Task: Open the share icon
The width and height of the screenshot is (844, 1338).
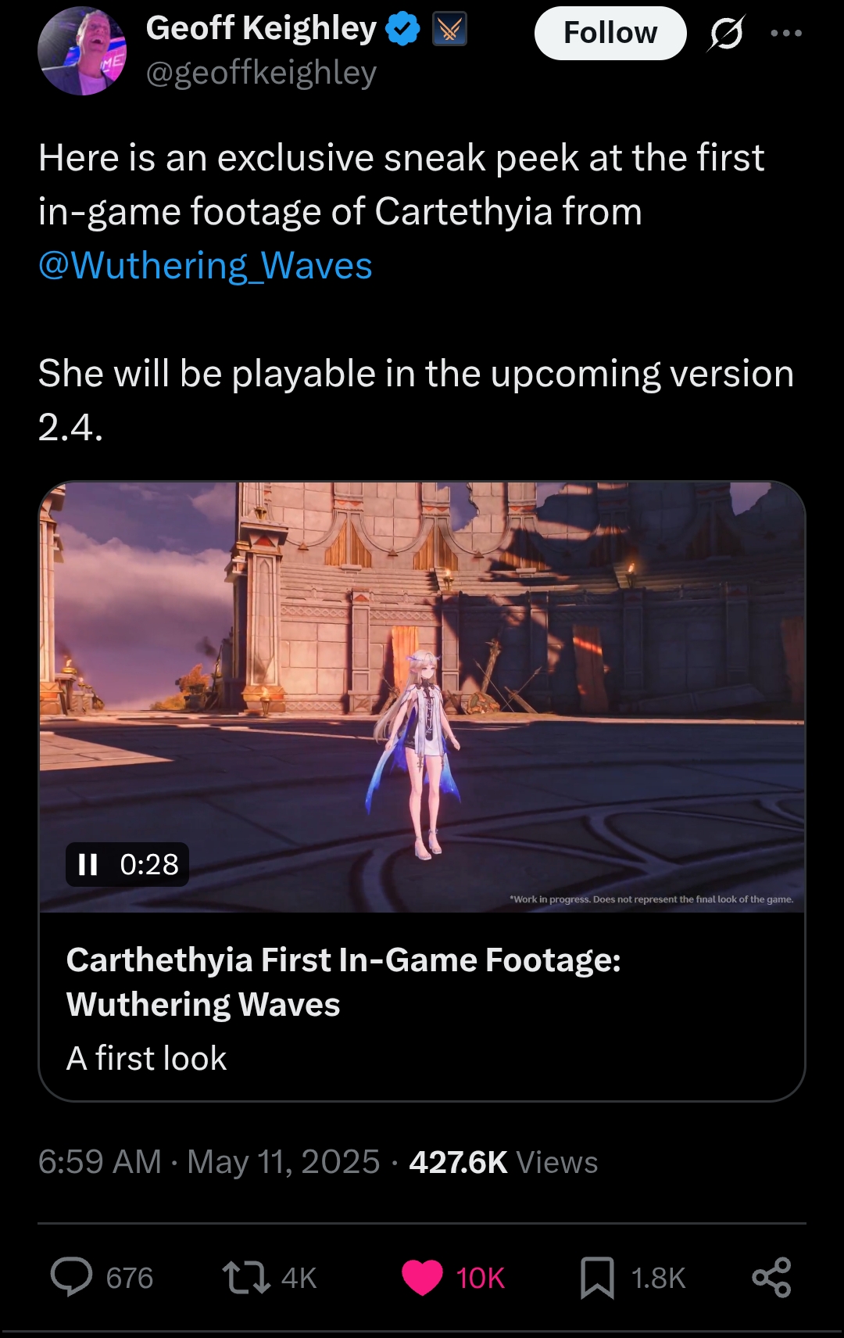Action: tap(772, 1277)
